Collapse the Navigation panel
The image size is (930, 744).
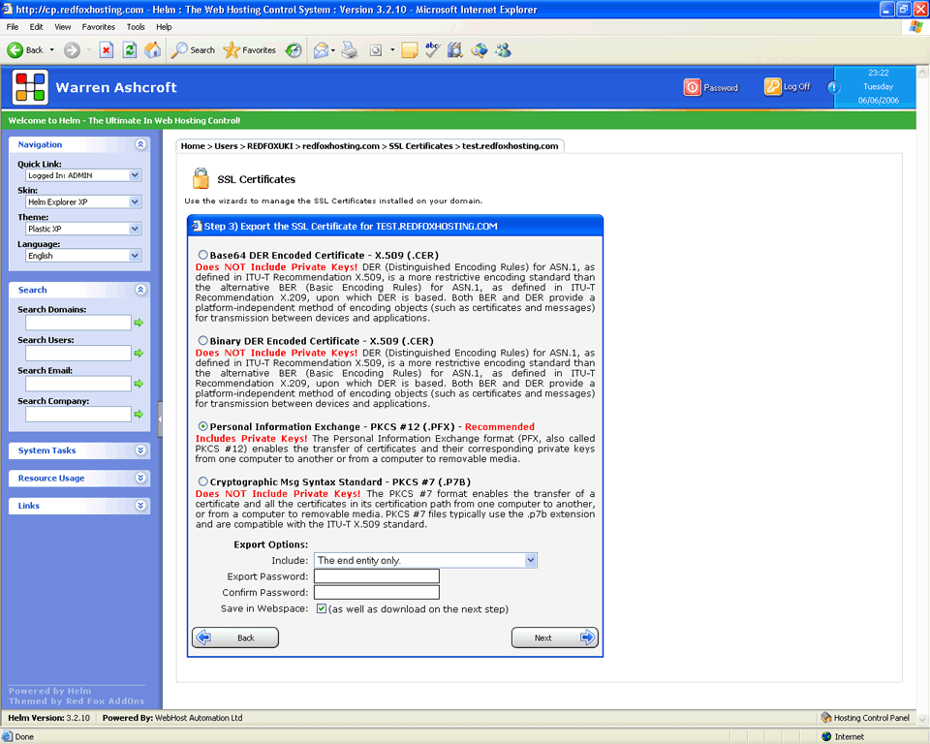pos(140,144)
